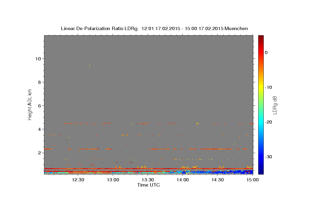Click the 14:00 time tick label

tap(183, 180)
